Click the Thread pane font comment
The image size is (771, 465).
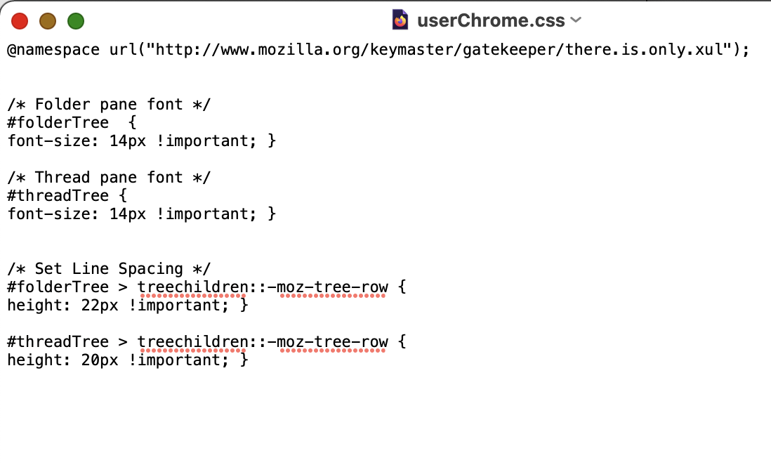click(x=109, y=177)
